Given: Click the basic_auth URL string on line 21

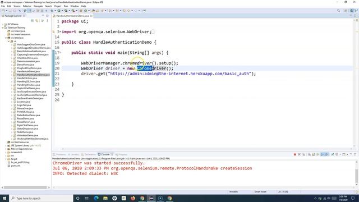Looking at the screenshot, I should click(179, 74).
